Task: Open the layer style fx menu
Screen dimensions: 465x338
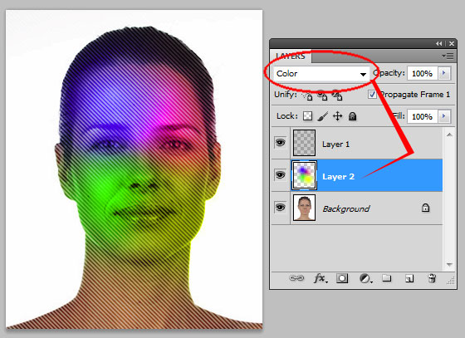Action: pos(321,278)
